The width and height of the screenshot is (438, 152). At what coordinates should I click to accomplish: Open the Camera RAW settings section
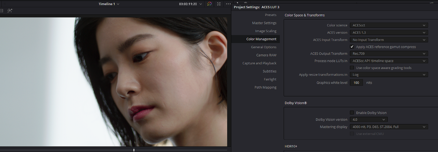(x=266, y=55)
